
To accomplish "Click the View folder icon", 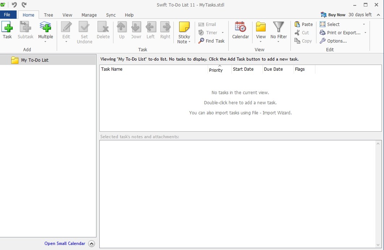I will click(x=261, y=27).
